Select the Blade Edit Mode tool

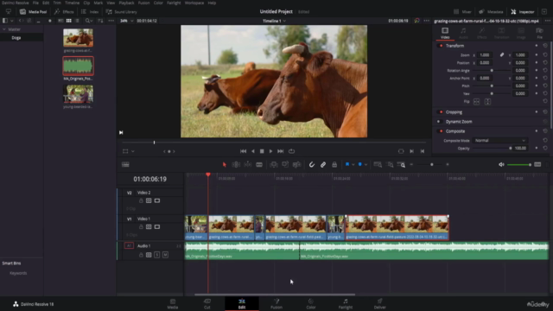[x=259, y=165]
